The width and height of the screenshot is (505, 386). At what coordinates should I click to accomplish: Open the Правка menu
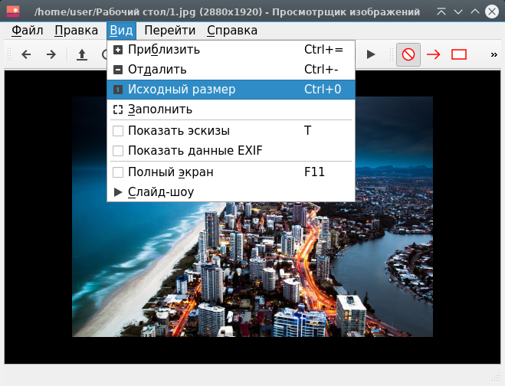pyautogui.click(x=76, y=31)
